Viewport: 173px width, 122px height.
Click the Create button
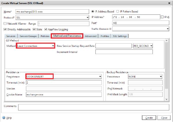point(149,118)
